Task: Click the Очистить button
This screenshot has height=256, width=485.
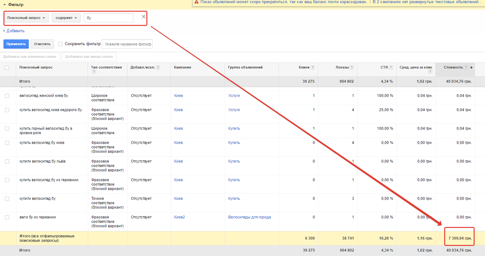Action: pyautogui.click(x=42, y=44)
